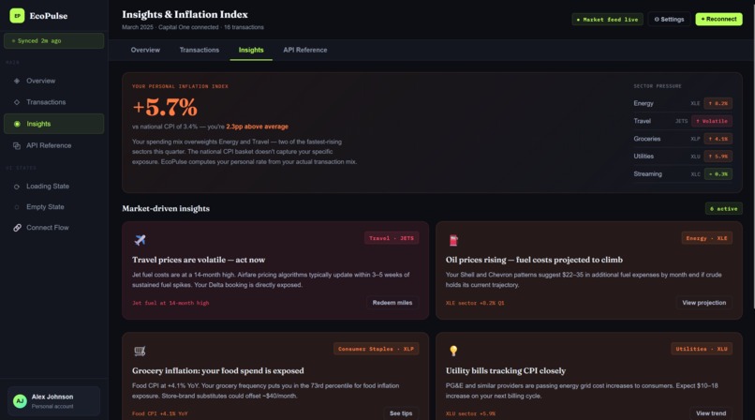
Task: Open Connect Flow in the sidebar
Action: (54, 228)
